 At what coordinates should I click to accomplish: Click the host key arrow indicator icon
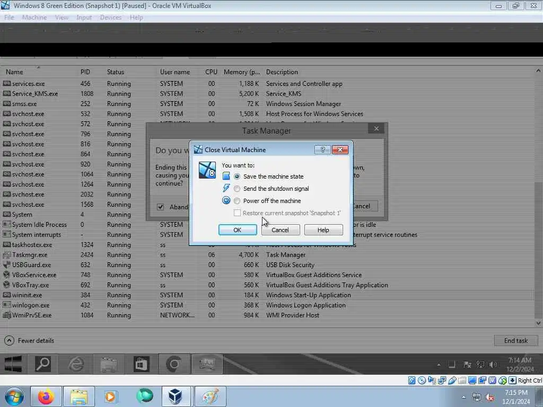click(x=513, y=381)
